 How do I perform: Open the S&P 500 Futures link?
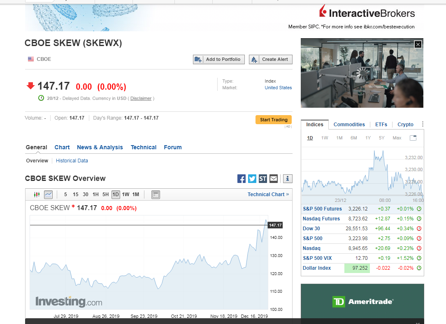[x=322, y=209]
